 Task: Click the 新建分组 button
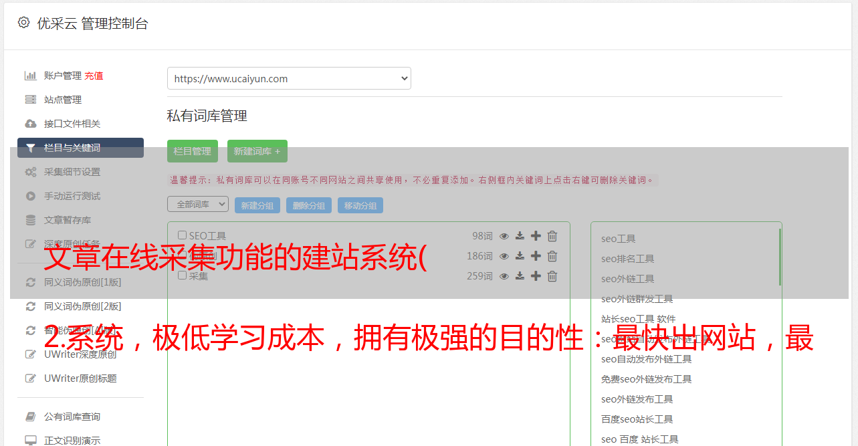point(257,205)
